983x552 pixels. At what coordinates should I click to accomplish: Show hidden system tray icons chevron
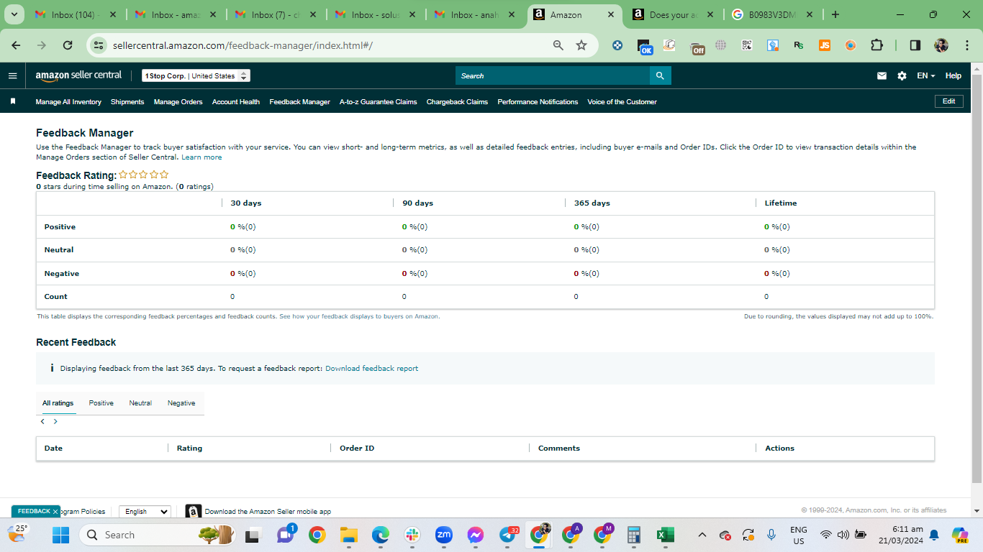tap(702, 535)
